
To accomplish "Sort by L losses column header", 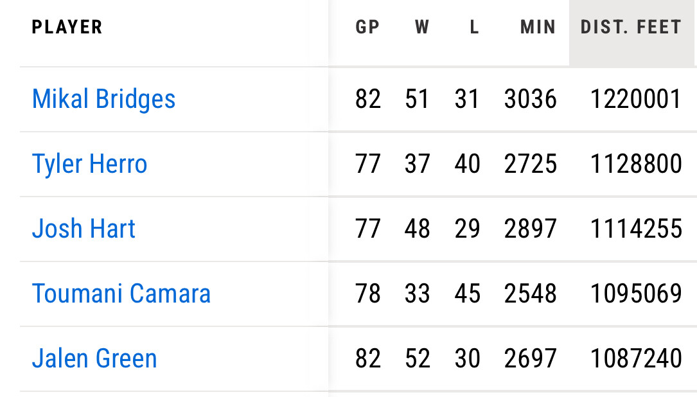I will click(474, 27).
